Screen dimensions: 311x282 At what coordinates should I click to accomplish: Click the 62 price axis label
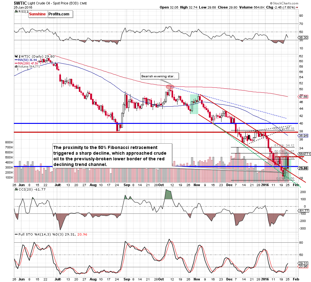pos(301,56)
